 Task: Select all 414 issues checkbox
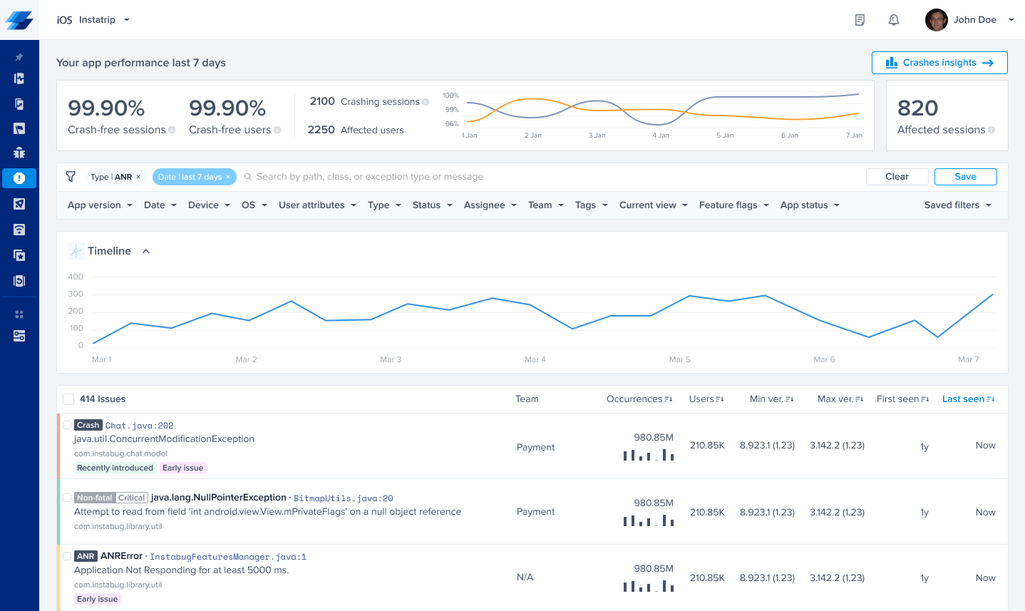coord(68,399)
